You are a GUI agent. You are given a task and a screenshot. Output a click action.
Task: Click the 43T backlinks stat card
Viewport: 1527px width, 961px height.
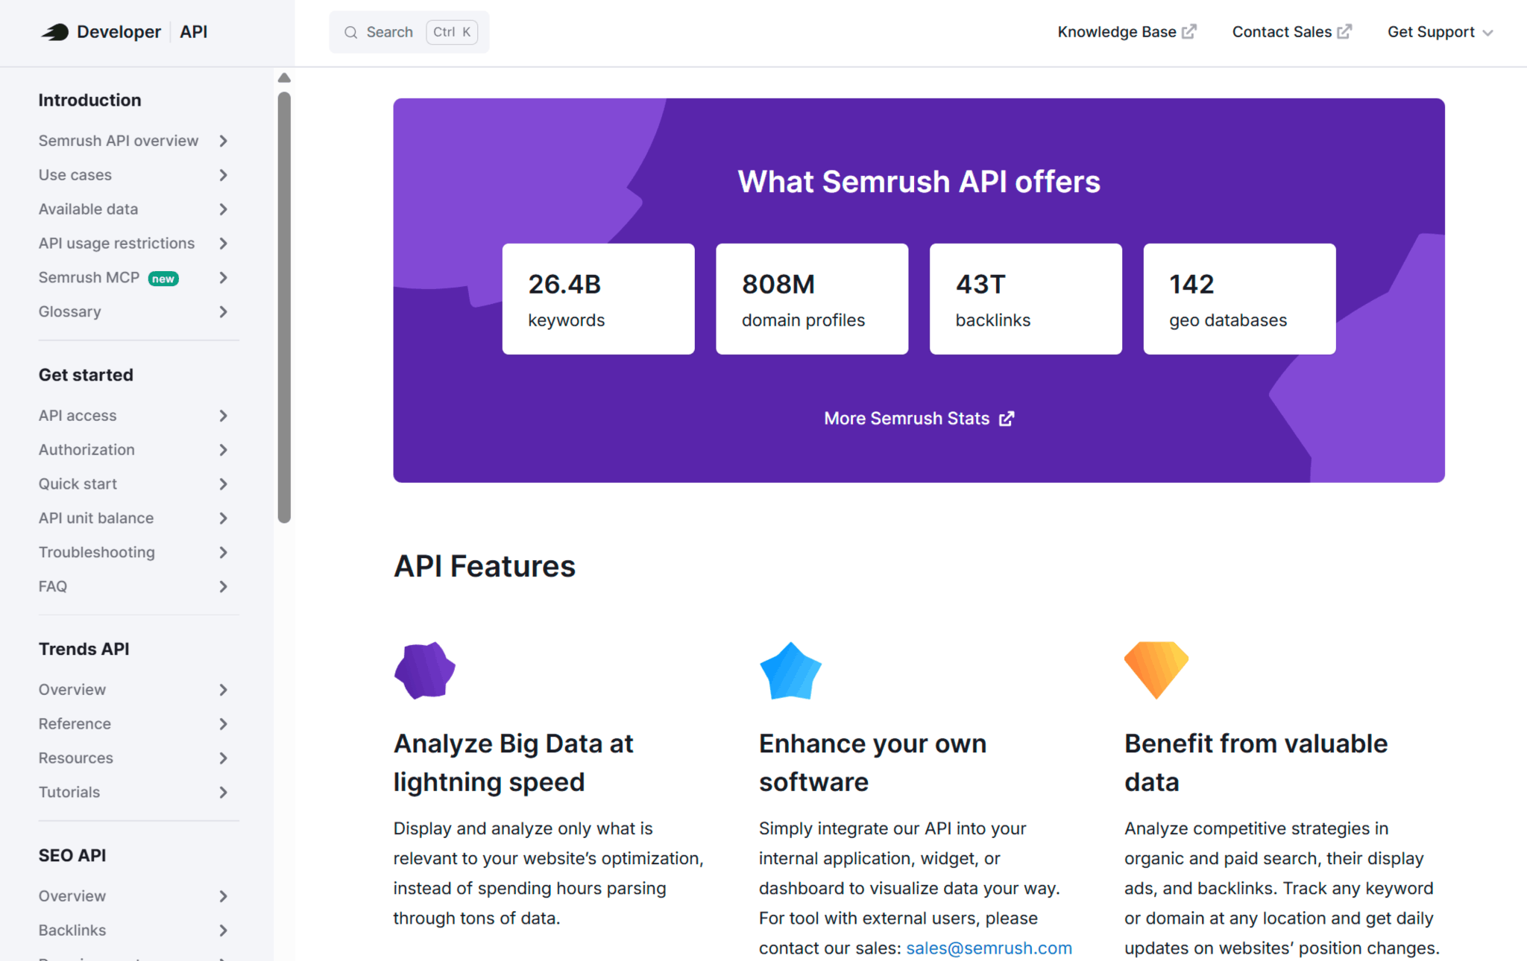(x=1025, y=299)
